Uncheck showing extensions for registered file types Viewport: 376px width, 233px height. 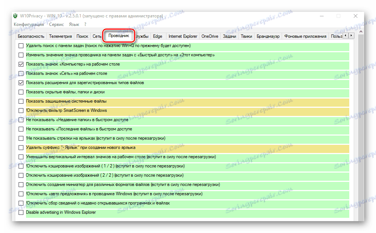tap(21, 83)
